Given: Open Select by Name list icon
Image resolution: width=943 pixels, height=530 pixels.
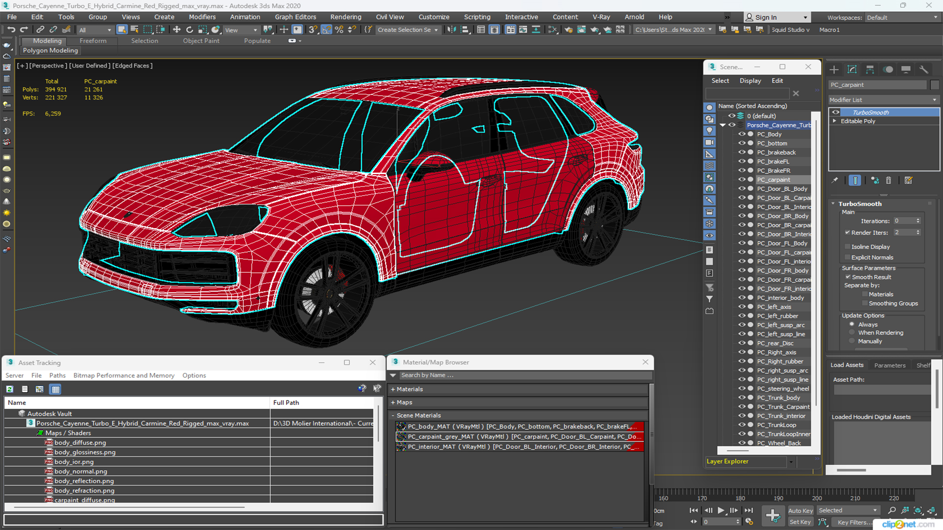Looking at the screenshot, I should coord(135,30).
